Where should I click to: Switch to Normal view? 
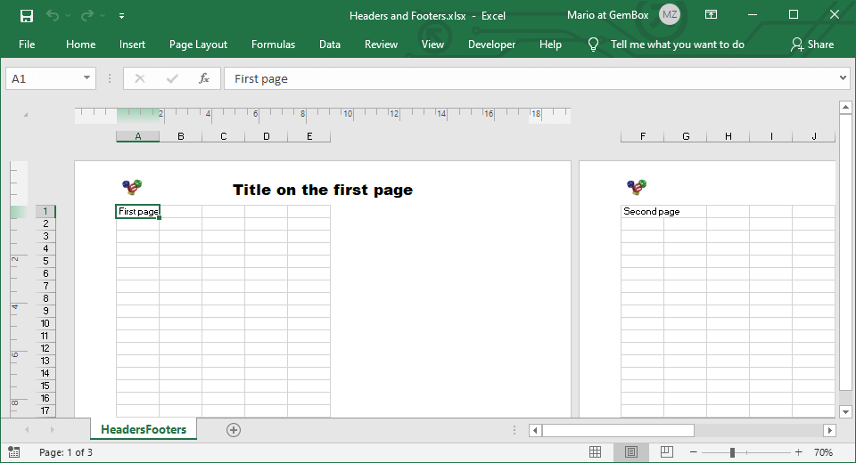click(596, 452)
